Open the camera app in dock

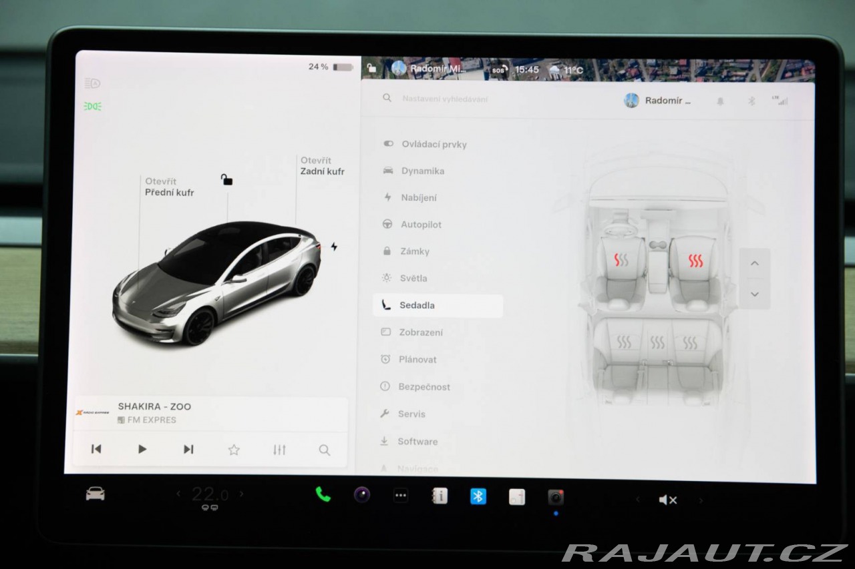click(x=362, y=495)
